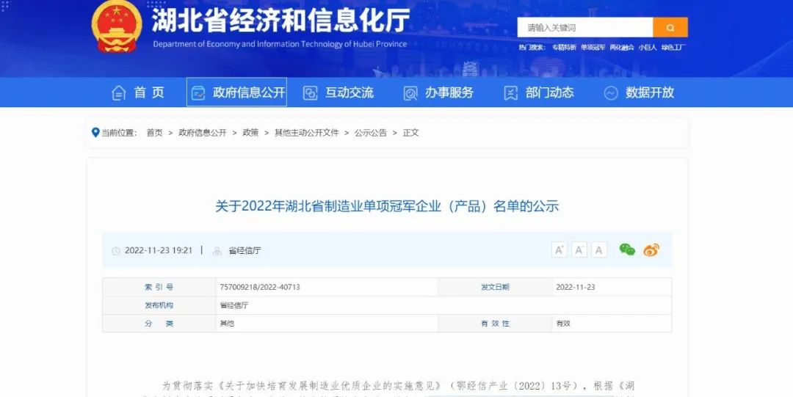Click the 公示公告 breadcrumb link
793x397 pixels.
coord(370,133)
